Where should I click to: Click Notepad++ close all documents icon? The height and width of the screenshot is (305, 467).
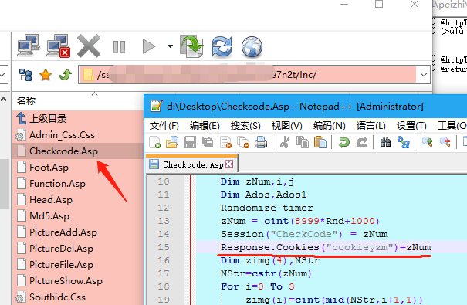coord(243,142)
